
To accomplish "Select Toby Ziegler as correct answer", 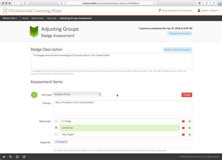I will coord(56,134).
